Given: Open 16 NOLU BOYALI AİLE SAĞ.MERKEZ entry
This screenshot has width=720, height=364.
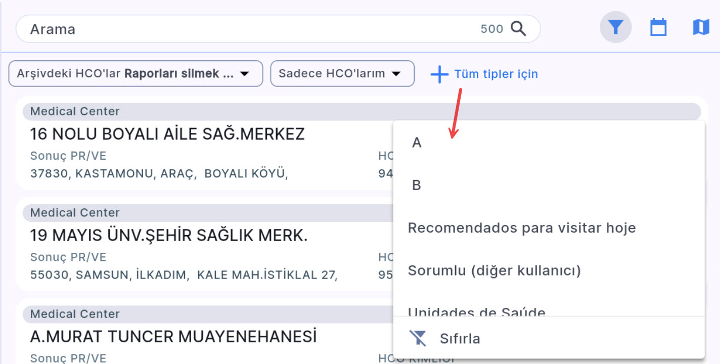Looking at the screenshot, I should pos(167,134).
